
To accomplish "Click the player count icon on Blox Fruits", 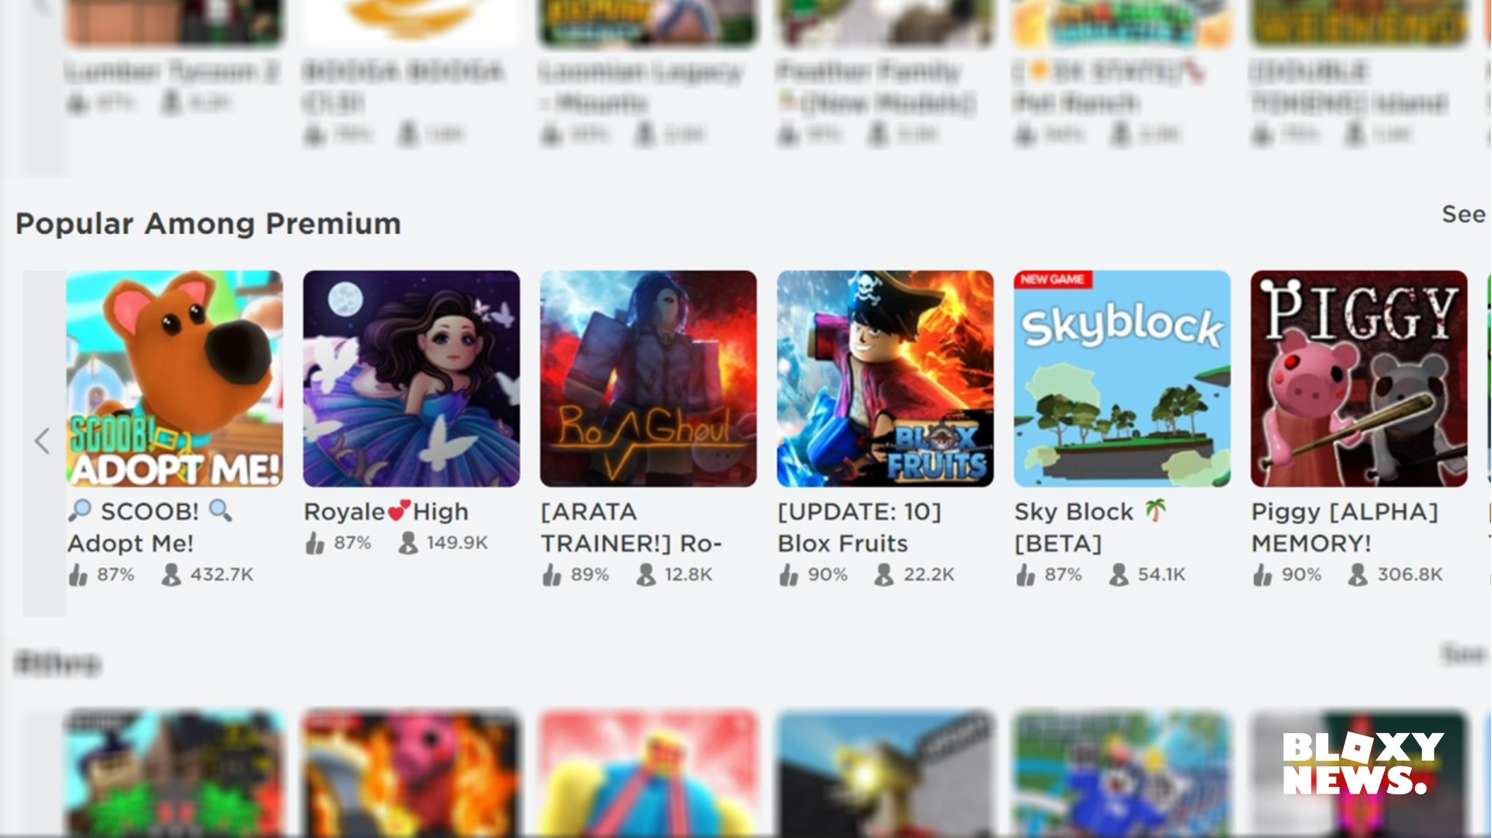I will click(882, 573).
